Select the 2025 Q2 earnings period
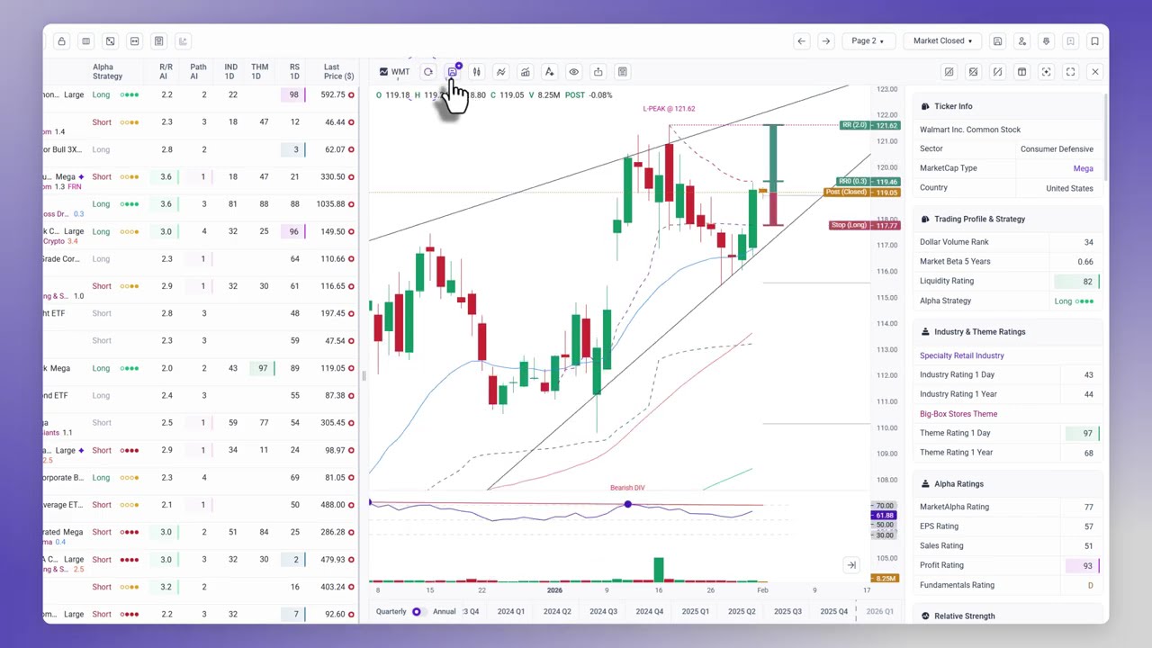The width and height of the screenshot is (1152, 648). [x=742, y=612]
